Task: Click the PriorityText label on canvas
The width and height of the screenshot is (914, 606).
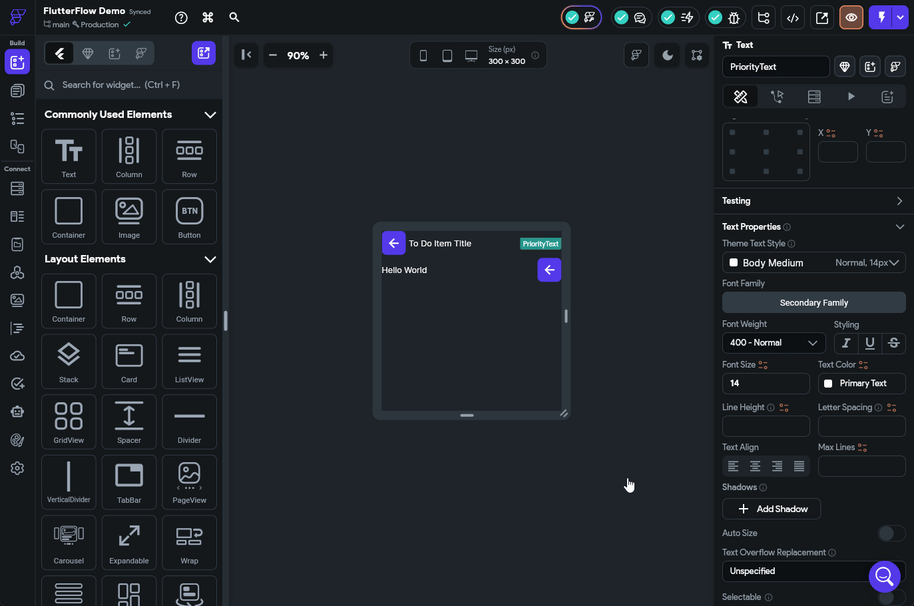Action: [541, 244]
